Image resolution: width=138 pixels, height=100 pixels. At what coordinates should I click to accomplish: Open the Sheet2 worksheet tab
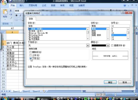[x=26, y=91]
